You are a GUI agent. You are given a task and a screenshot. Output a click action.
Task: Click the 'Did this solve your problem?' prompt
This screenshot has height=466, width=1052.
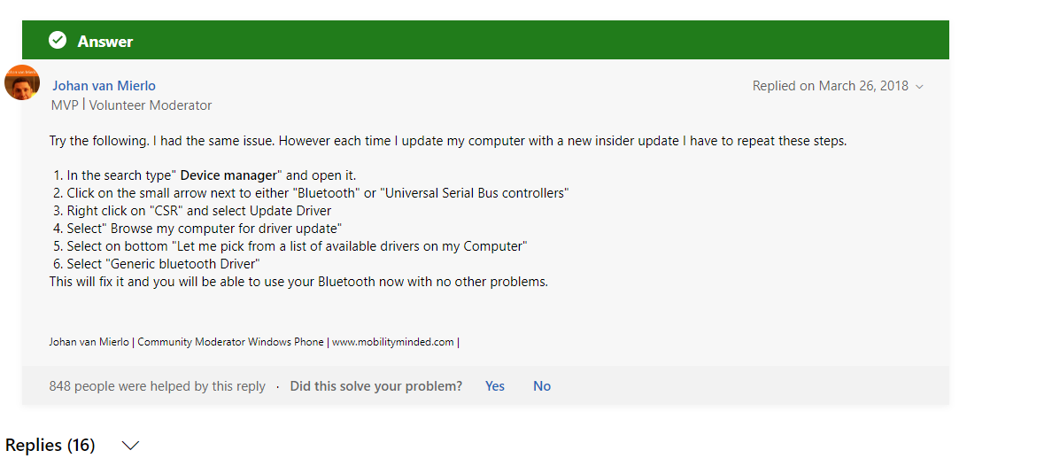375,386
